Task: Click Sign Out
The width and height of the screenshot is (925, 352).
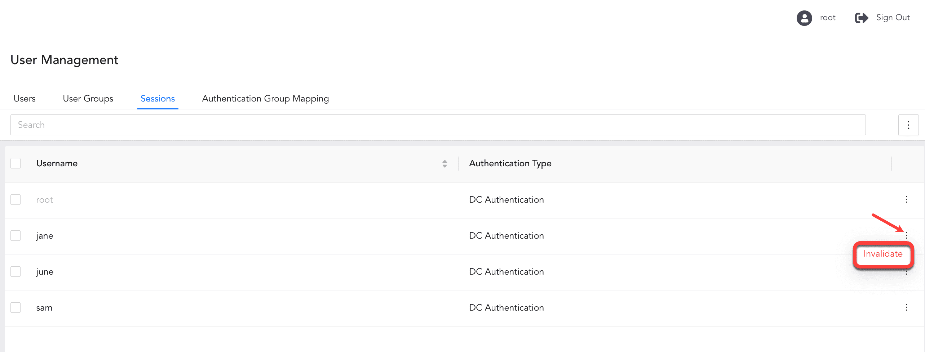Action: coord(893,17)
